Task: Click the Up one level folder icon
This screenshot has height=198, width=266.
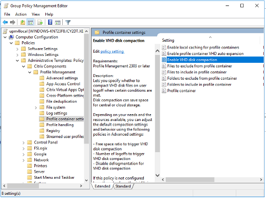Action: coord(22,22)
